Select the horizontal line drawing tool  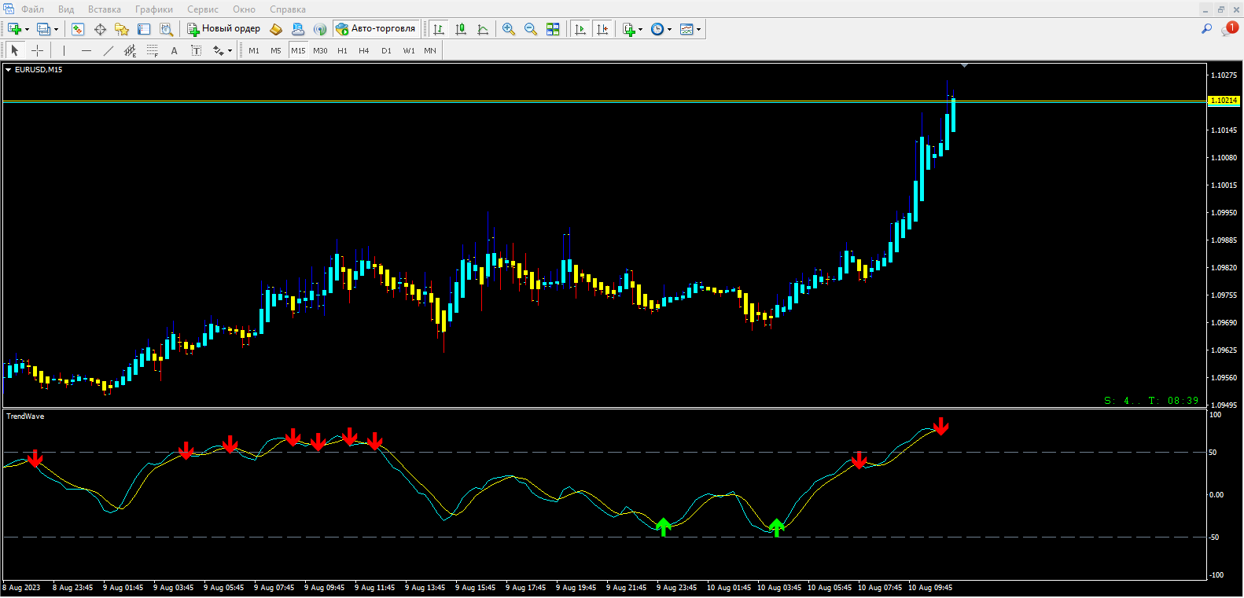(86, 50)
